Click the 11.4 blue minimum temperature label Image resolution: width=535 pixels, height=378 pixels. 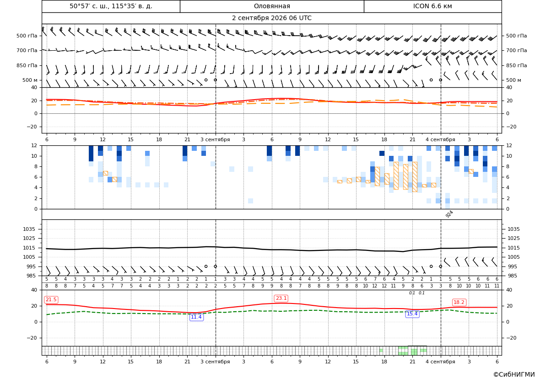tap(196, 317)
